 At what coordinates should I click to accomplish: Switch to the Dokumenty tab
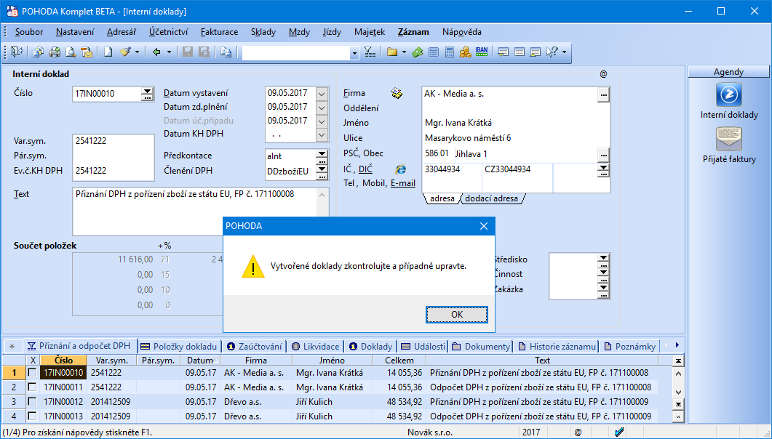click(481, 346)
